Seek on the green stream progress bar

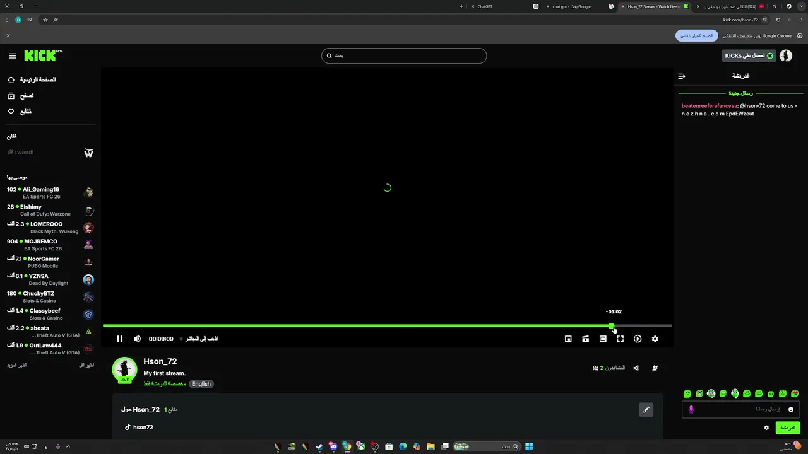click(387, 326)
